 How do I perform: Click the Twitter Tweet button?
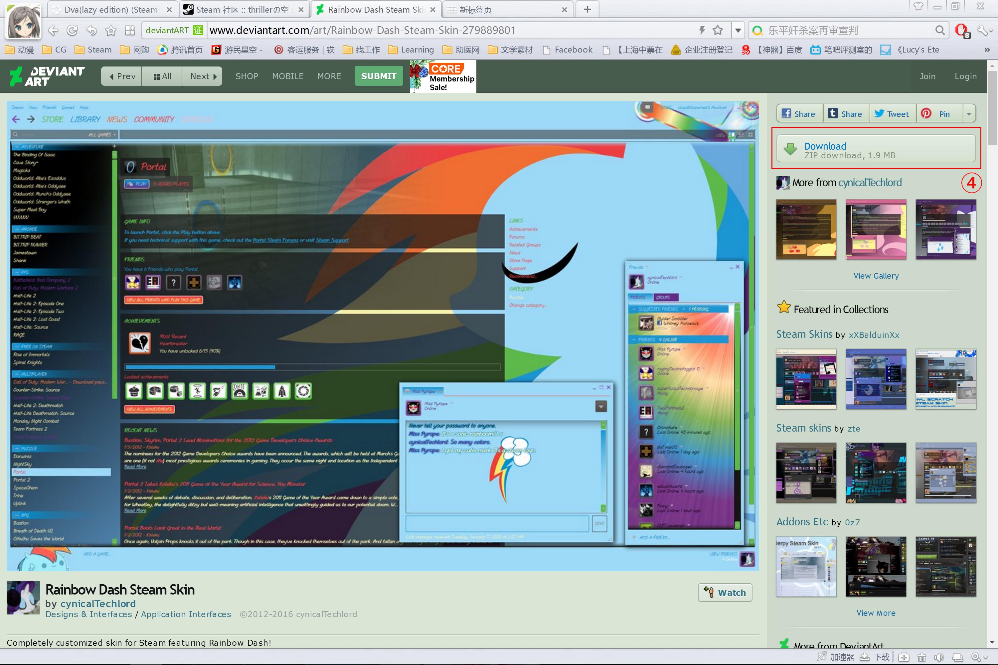click(892, 114)
